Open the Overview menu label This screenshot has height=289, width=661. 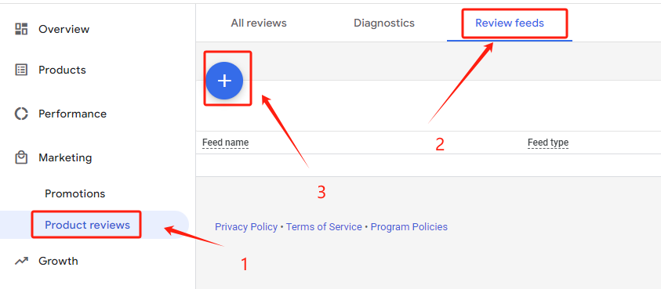pyautogui.click(x=64, y=29)
